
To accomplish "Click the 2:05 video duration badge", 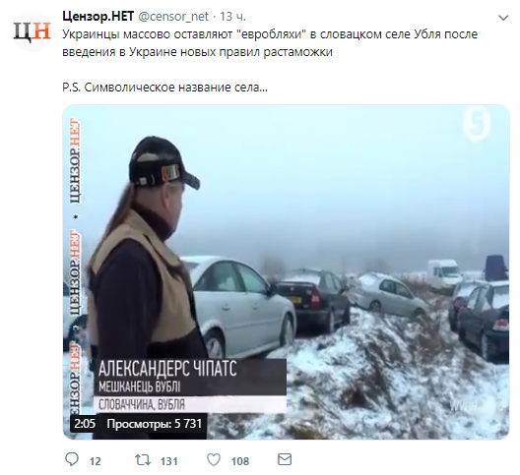I will tap(85, 424).
